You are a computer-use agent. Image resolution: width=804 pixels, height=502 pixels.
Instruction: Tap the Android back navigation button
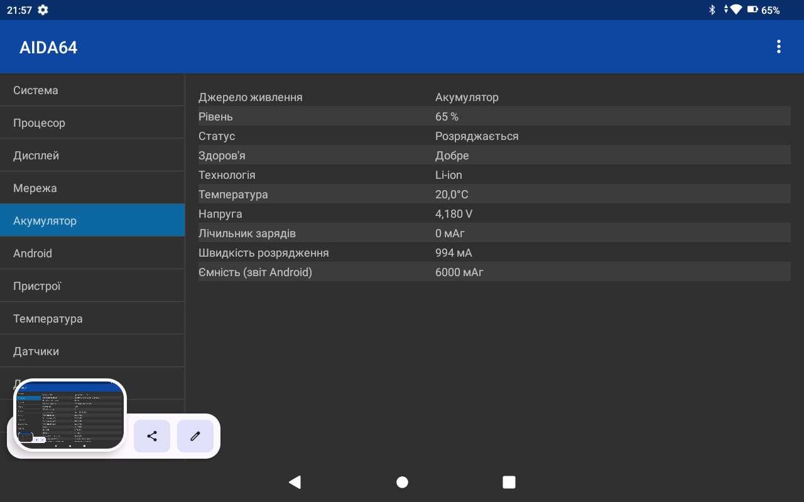point(295,482)
